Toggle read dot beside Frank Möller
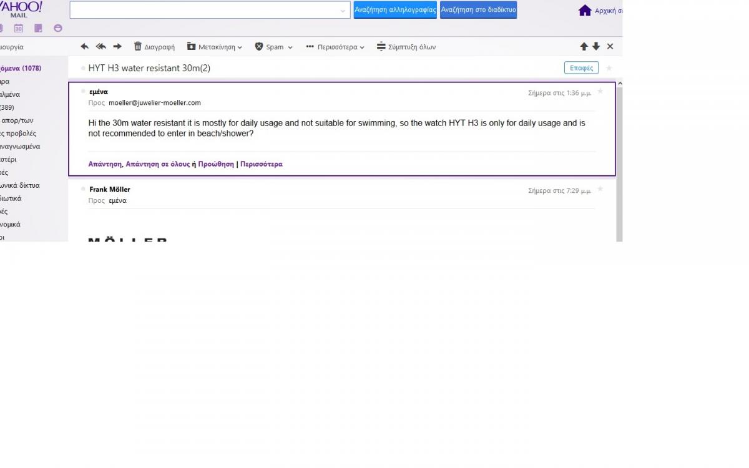 83,188
